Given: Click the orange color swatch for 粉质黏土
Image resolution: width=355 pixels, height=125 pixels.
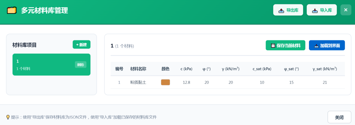Looking at the screenshot, I should (x=165, y=82).
